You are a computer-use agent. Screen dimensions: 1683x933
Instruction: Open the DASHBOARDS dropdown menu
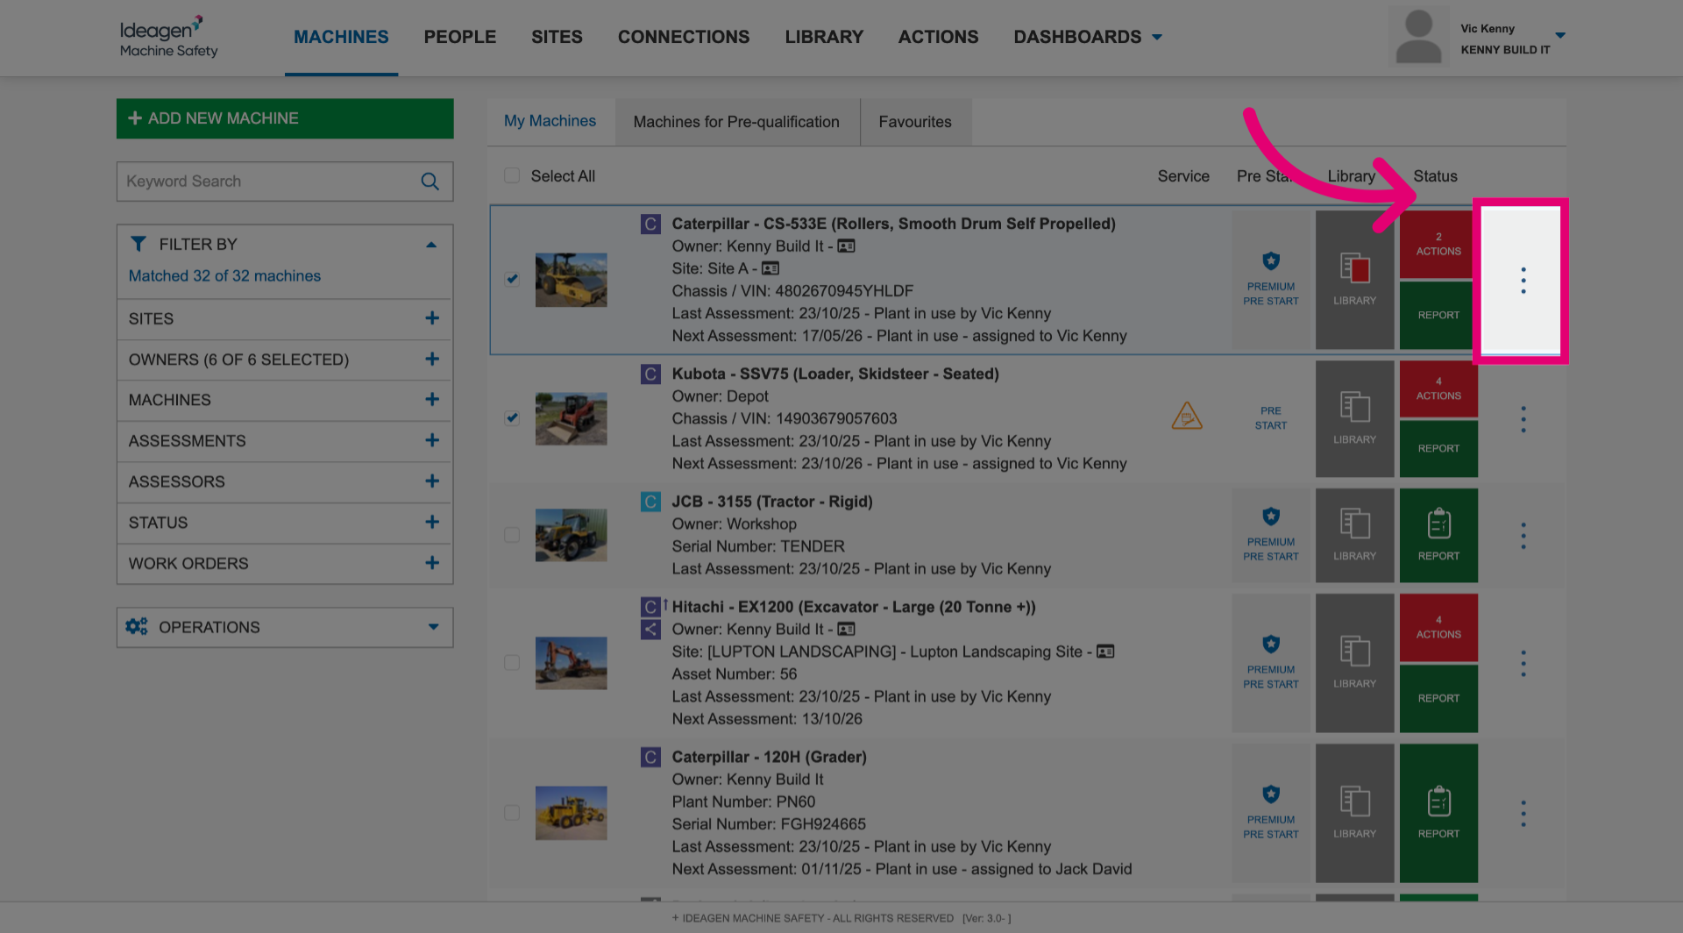point(1088,37)
